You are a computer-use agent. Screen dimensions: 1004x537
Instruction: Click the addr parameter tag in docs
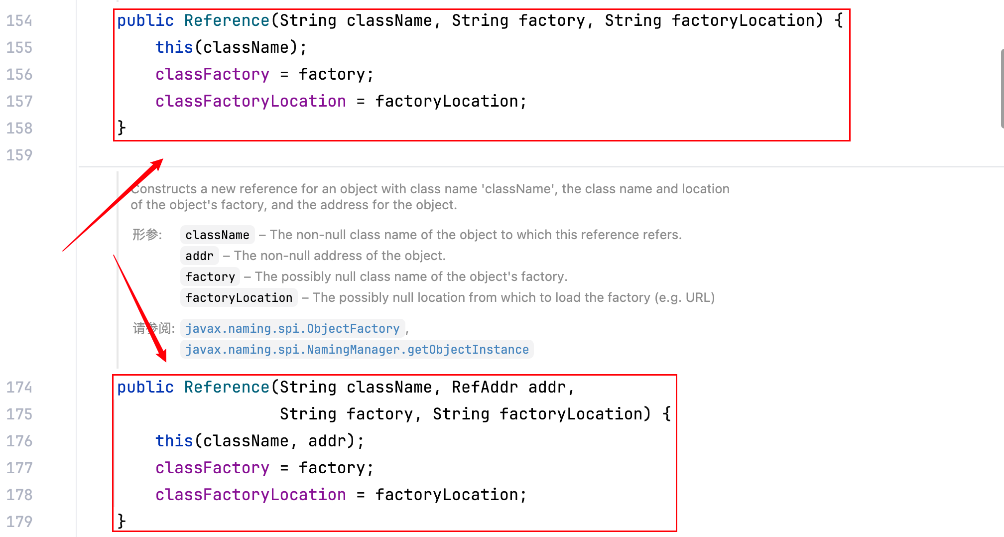[199, 256]
